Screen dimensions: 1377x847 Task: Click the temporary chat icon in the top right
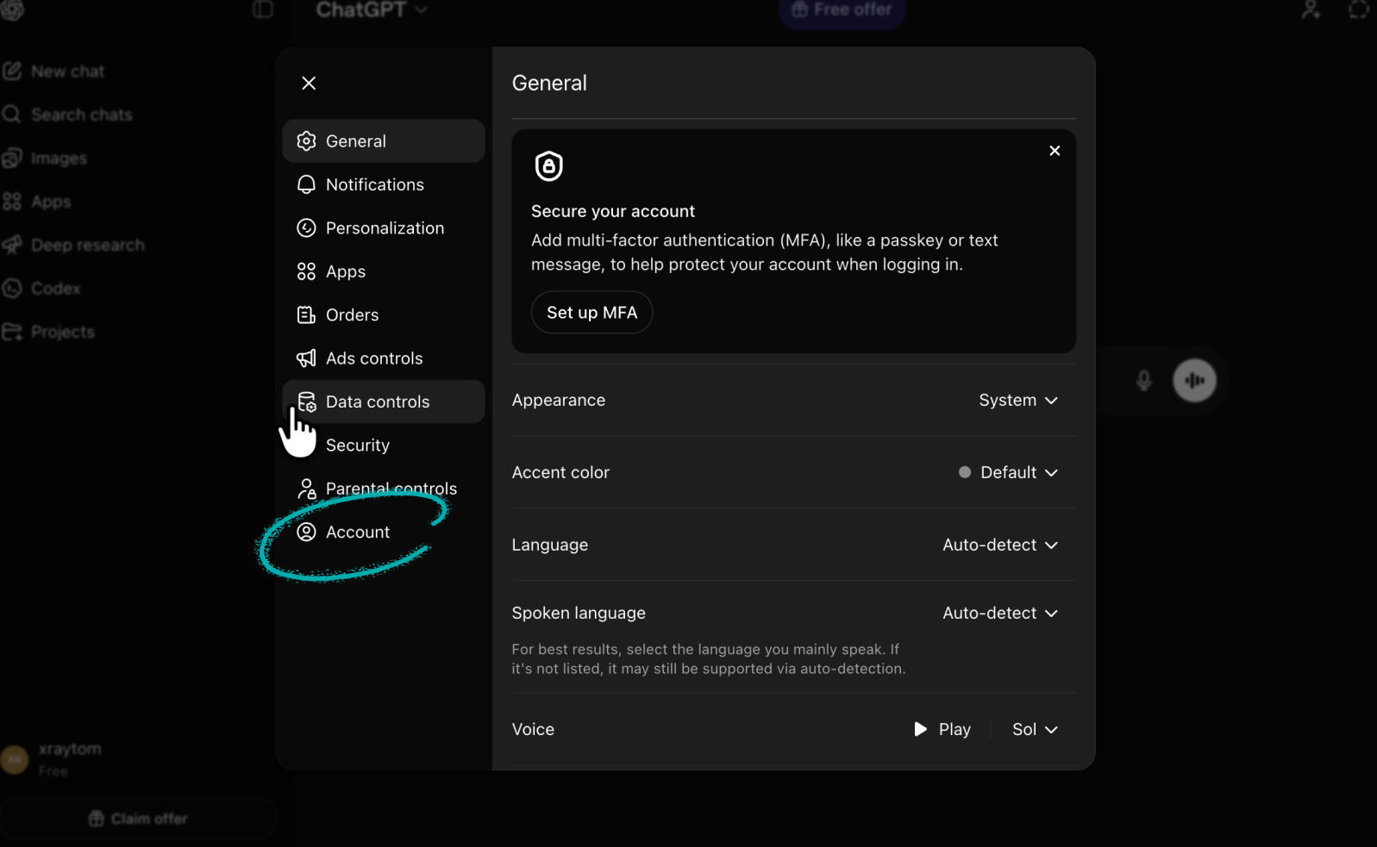[x=1359, y=9]
